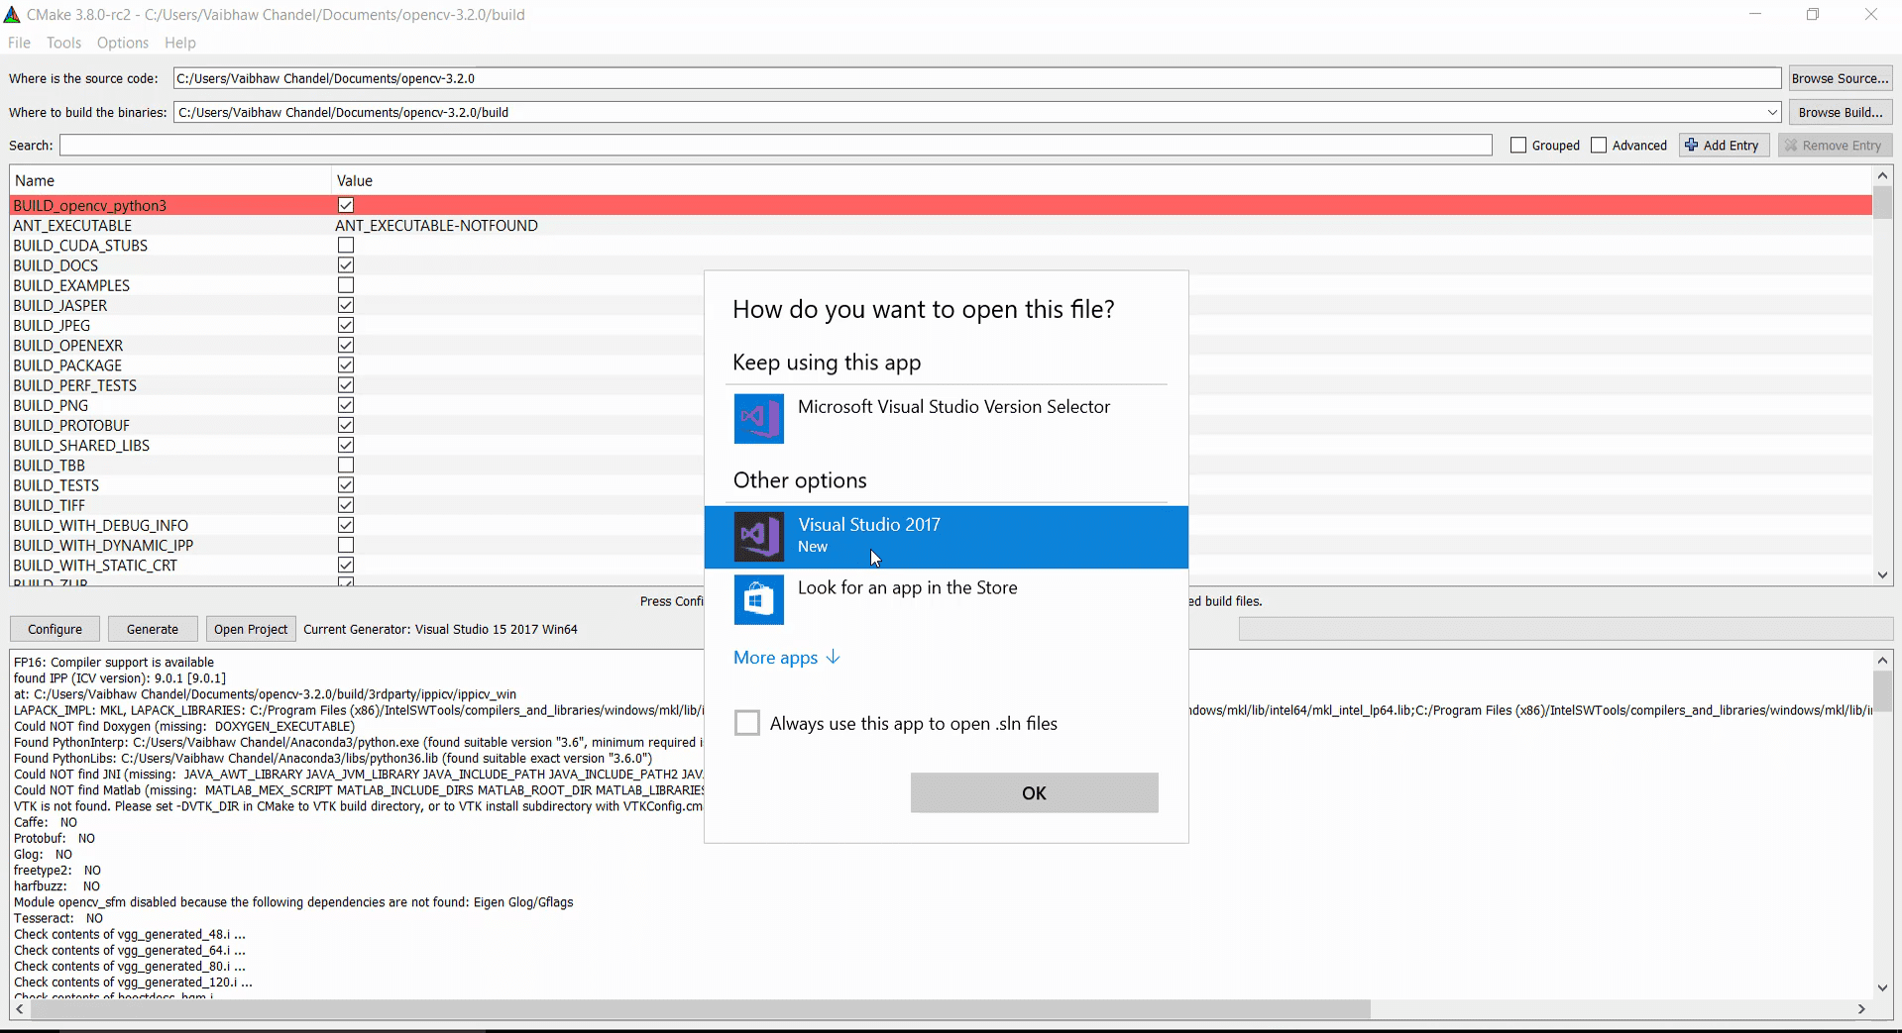The width and height of the screenshot is (1902, 1033).
Task: Click the Remove Entry cross icon
Action: coord(1792,145)
